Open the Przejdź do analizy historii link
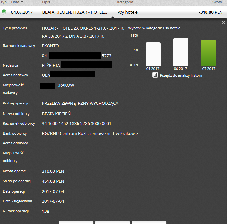The image size is (227, 224). coord(181,75)
